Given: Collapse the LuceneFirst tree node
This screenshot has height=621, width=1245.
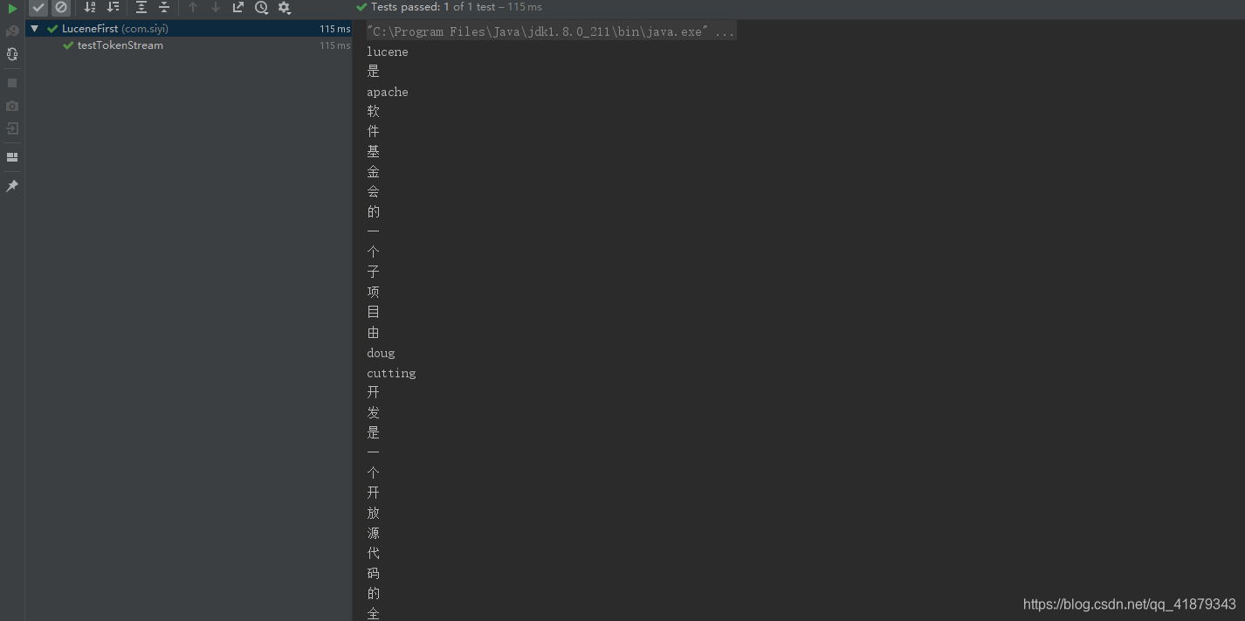Looking at the screenshot, I should 34,27.
